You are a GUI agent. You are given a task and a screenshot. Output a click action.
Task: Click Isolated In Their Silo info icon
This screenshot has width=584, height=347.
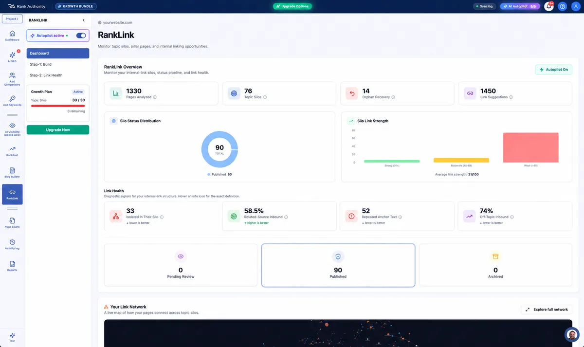tap(162, 217)
